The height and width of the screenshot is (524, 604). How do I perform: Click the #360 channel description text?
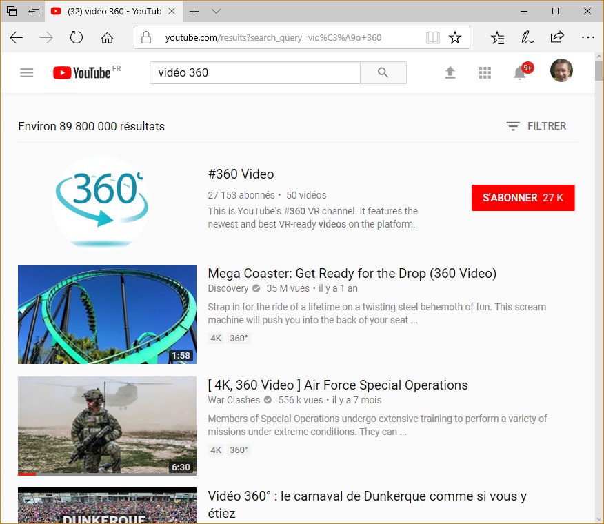(313, 217)
